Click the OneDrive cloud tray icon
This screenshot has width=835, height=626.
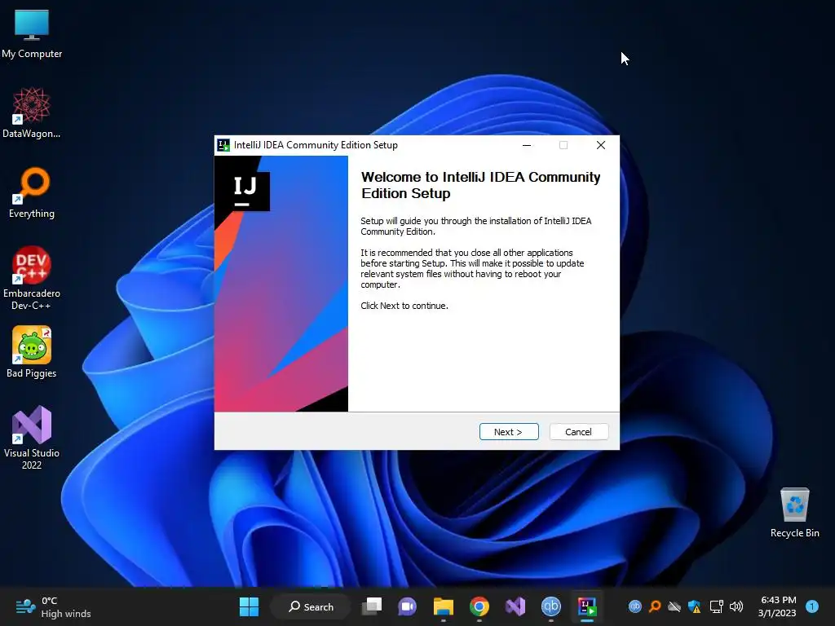674,606
